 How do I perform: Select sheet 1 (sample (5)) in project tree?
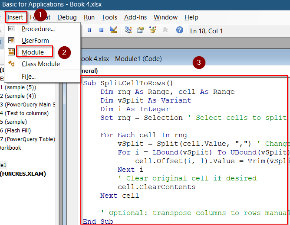18,87
